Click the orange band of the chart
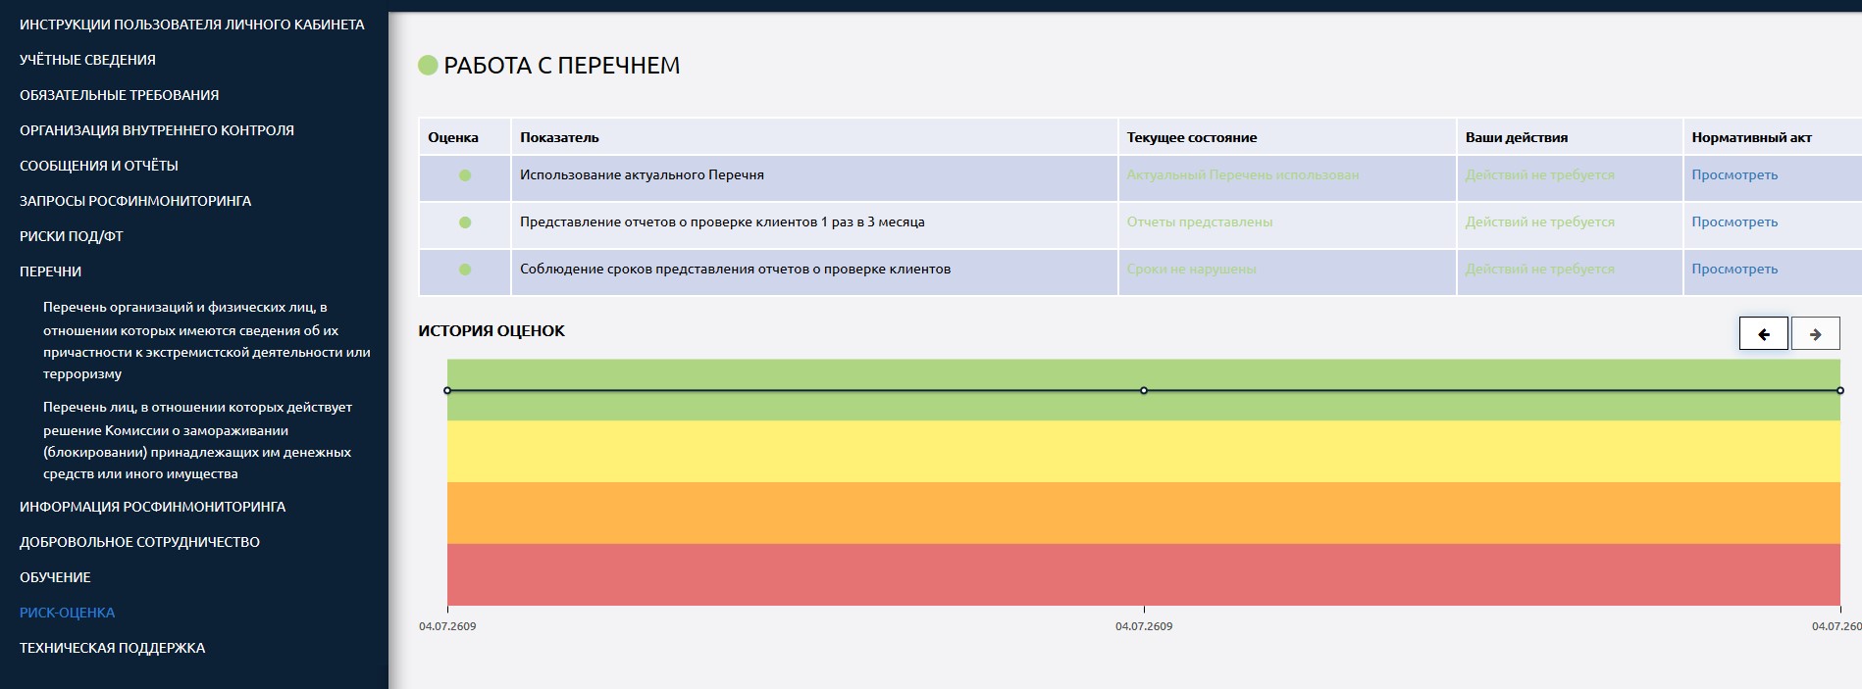 [x=1144, y=513]
